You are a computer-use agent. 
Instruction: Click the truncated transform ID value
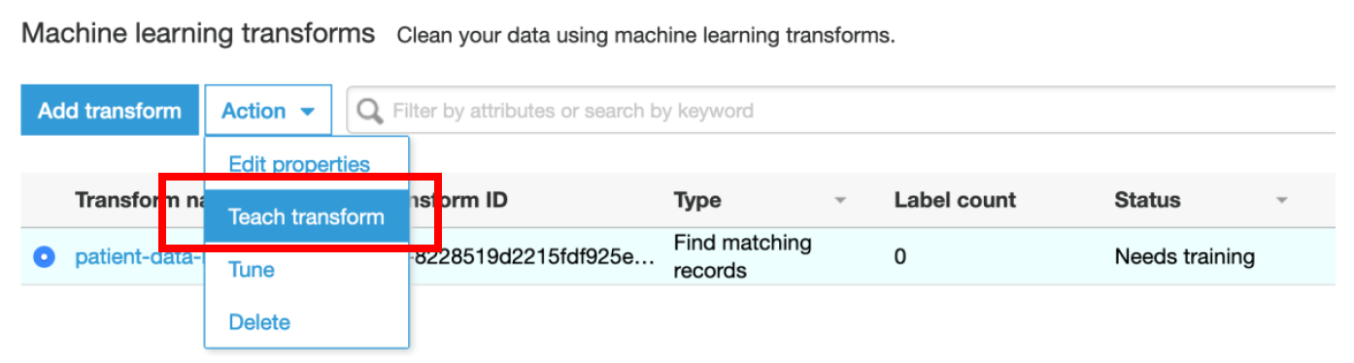pyautogui.click(x=532, y=257)
